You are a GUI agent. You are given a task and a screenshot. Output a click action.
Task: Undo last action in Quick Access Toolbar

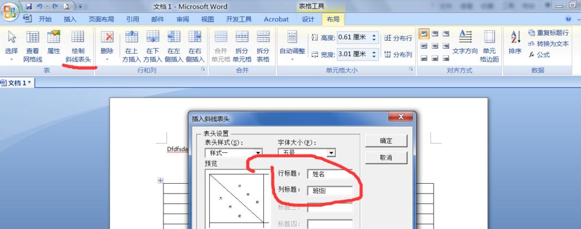point(39,6)
